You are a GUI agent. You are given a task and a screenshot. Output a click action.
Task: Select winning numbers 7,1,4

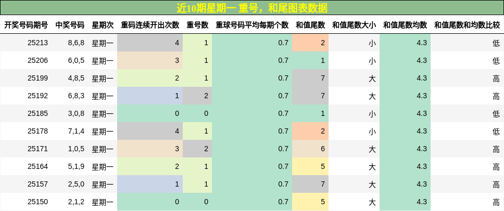(76, 131)
